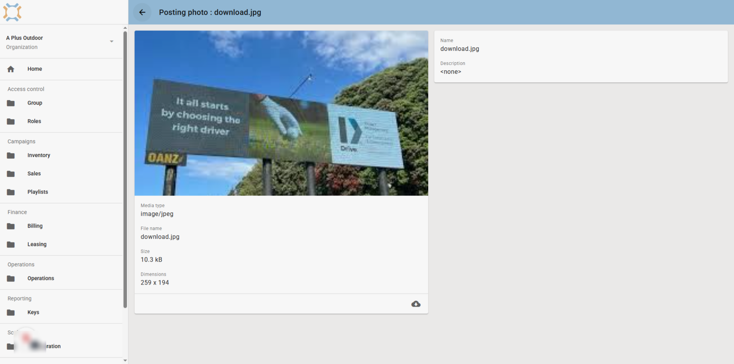Viewport: 734px width, 364px height.
Task: Click the folder icon beside Operations
Action: tap(11, 278)
